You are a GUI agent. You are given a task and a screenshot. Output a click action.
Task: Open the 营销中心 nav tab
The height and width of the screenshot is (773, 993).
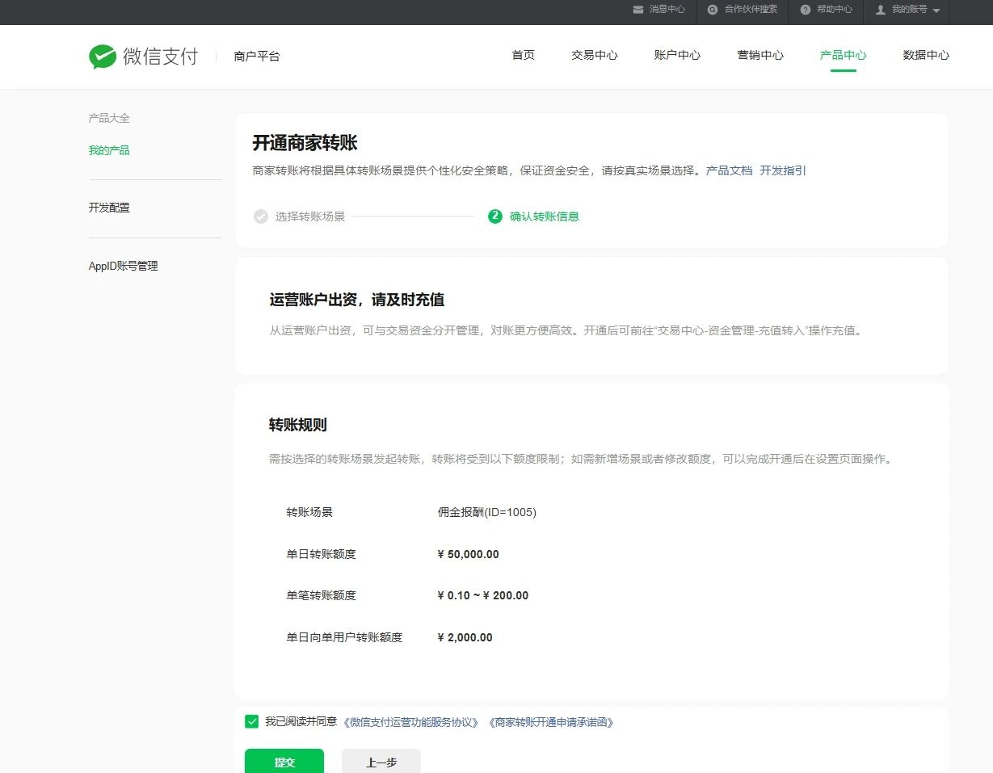point(760,56)
